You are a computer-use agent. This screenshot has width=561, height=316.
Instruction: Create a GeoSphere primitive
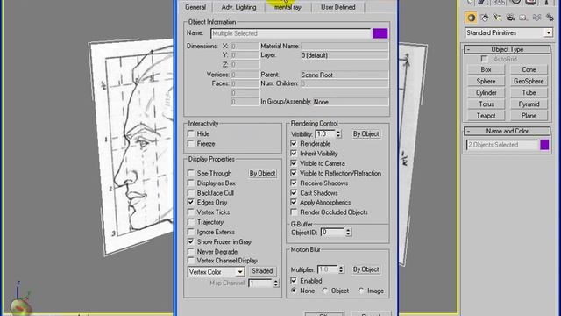click(x=529, y=81)
